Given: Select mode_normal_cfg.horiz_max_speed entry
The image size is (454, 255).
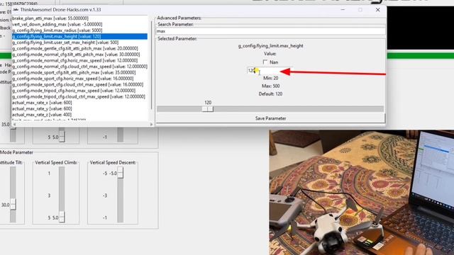Looking at the screenshot, I should click(74, 60).
